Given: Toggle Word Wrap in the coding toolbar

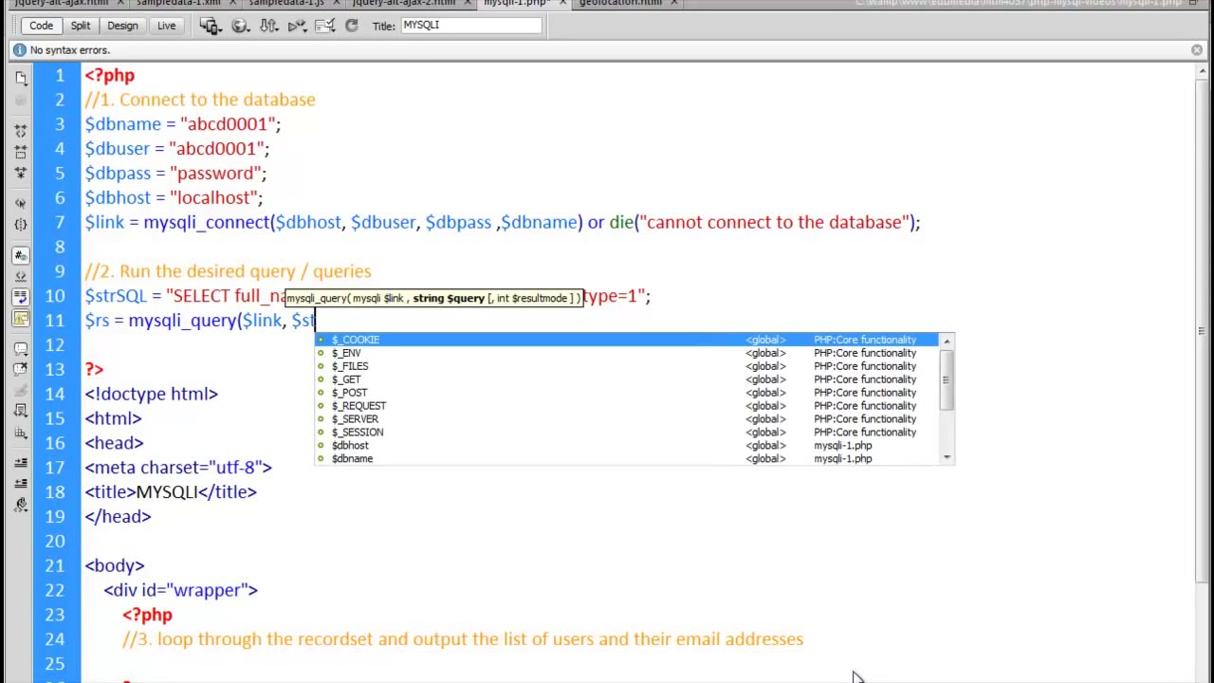Looking at the screenshot, I should click(x=21, y=297).
